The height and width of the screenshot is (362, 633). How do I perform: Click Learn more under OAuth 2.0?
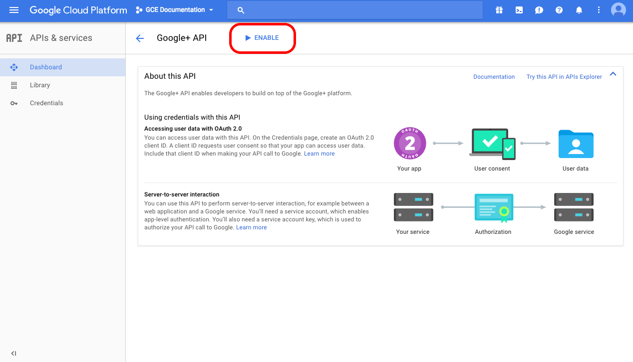coord(319,154)
